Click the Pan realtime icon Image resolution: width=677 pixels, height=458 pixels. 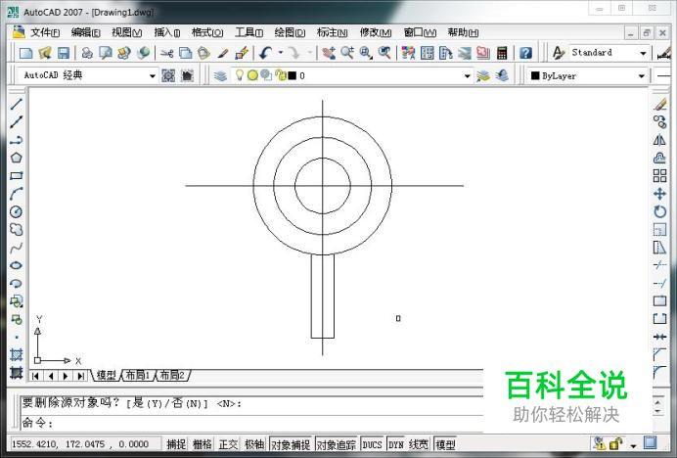(329, 53)
